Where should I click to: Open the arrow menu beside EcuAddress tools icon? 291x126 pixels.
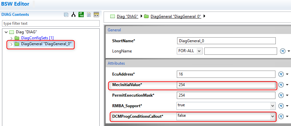tap(287, 74)
